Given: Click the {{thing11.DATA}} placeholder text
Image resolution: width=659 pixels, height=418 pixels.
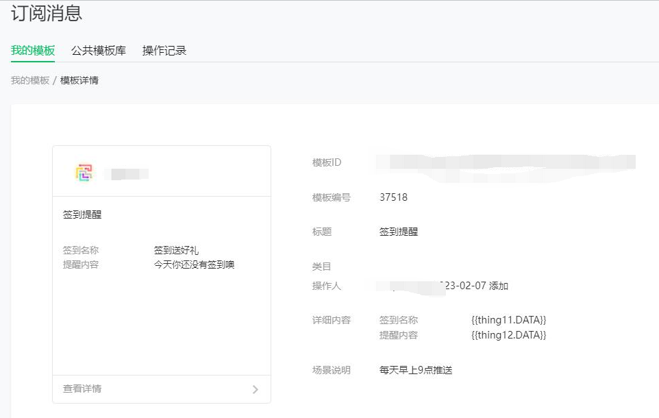Looking at the screenshot, I should click(x=508, y=320).
